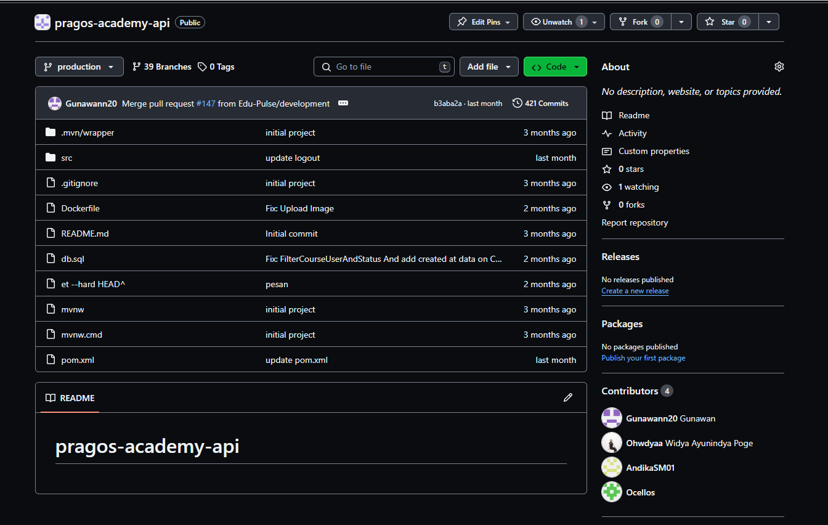Click the Go to file search field
The height and width of the screenshot is (525, 828).
(384, 67)
